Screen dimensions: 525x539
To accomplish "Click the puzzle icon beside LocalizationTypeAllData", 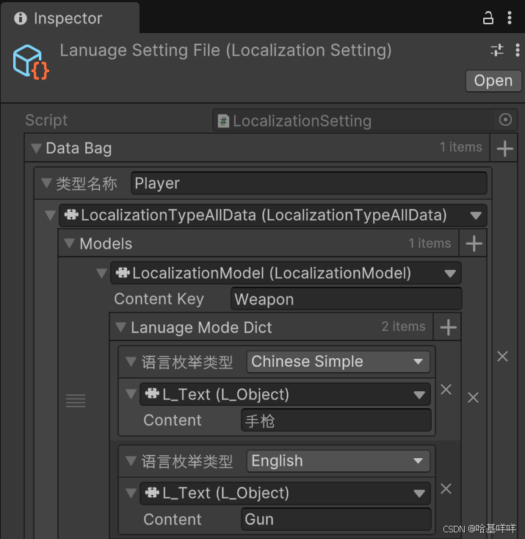I will tap(71, 215).
